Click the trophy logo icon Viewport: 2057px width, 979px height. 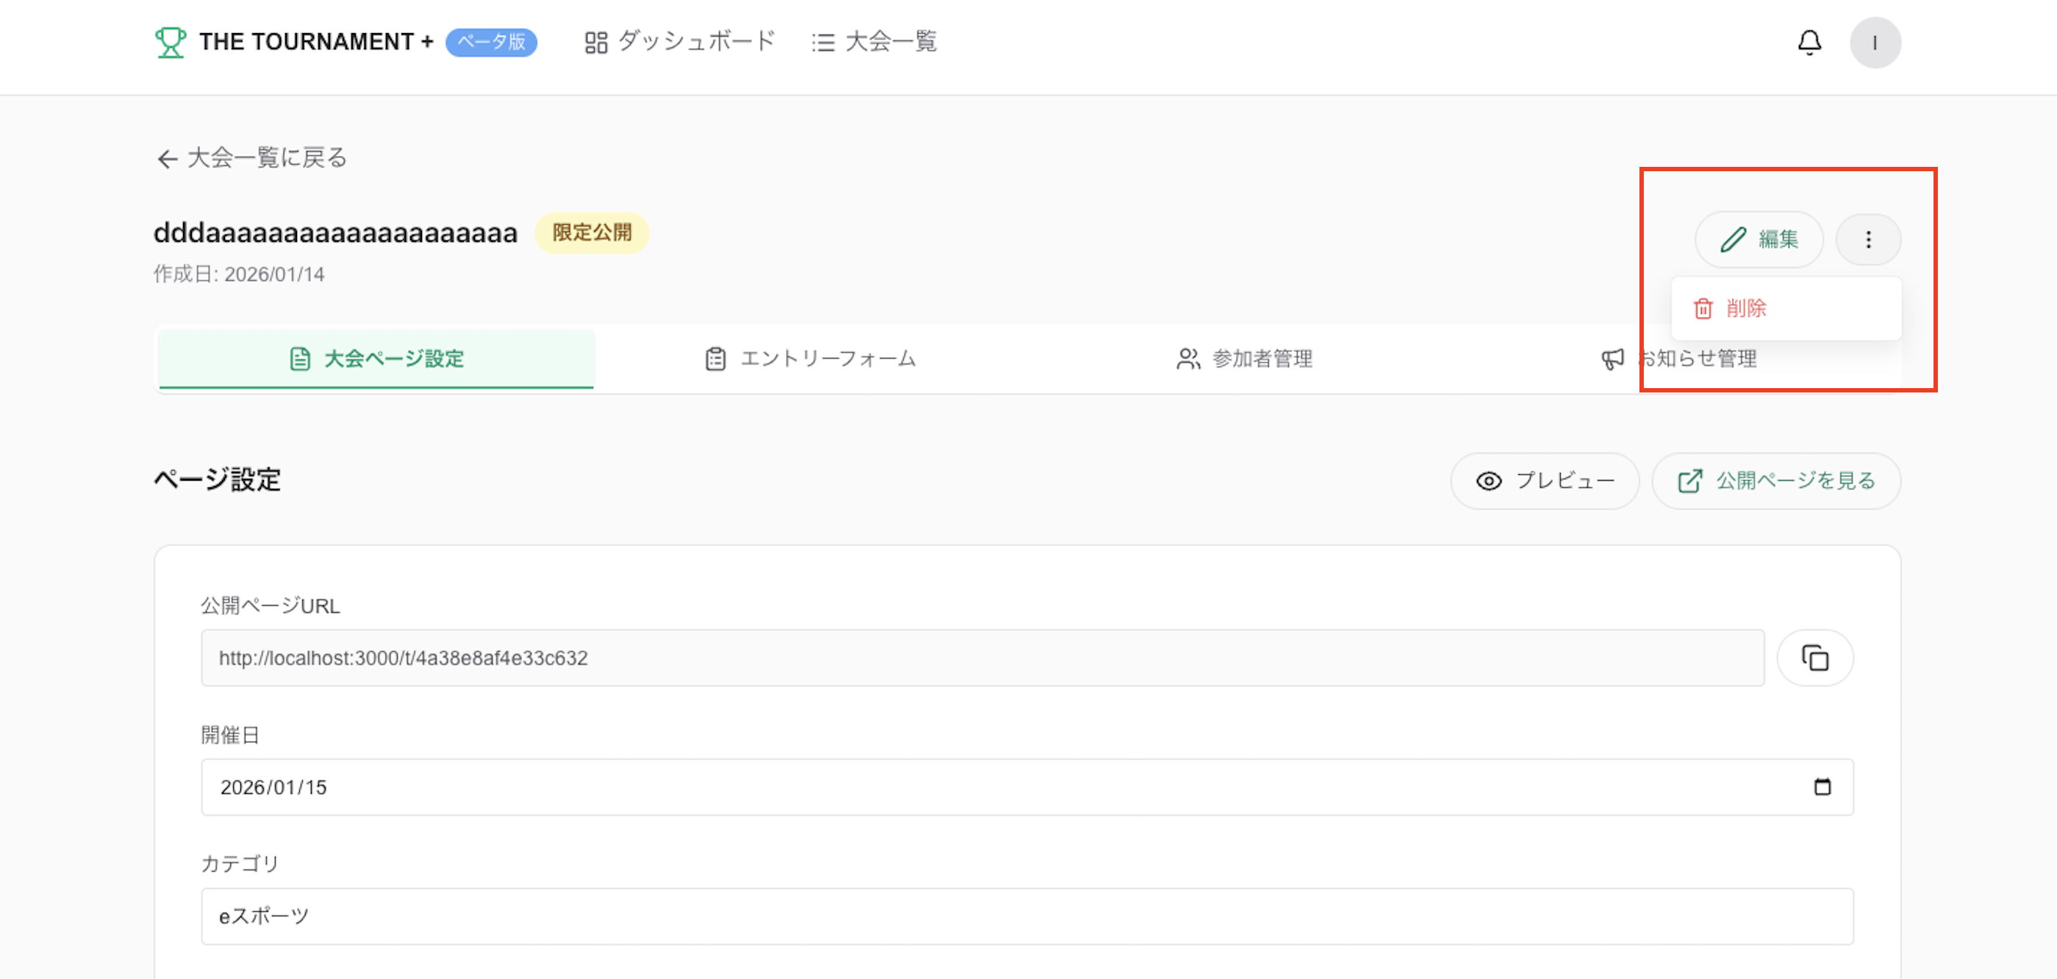click(x=170, y=43)
